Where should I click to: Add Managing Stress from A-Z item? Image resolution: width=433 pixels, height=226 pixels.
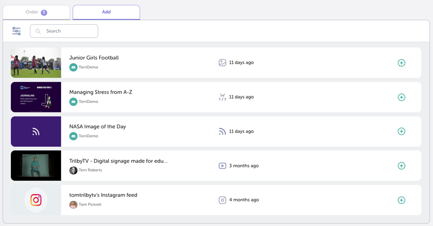click(401, 97)
